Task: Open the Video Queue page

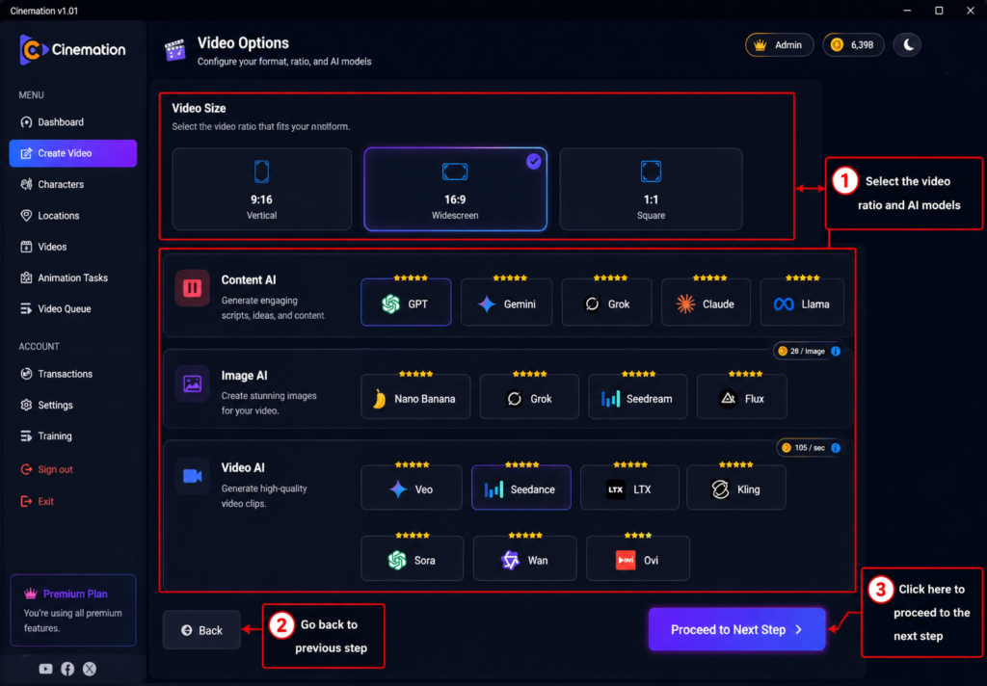Action: click(x=72, y=309)
